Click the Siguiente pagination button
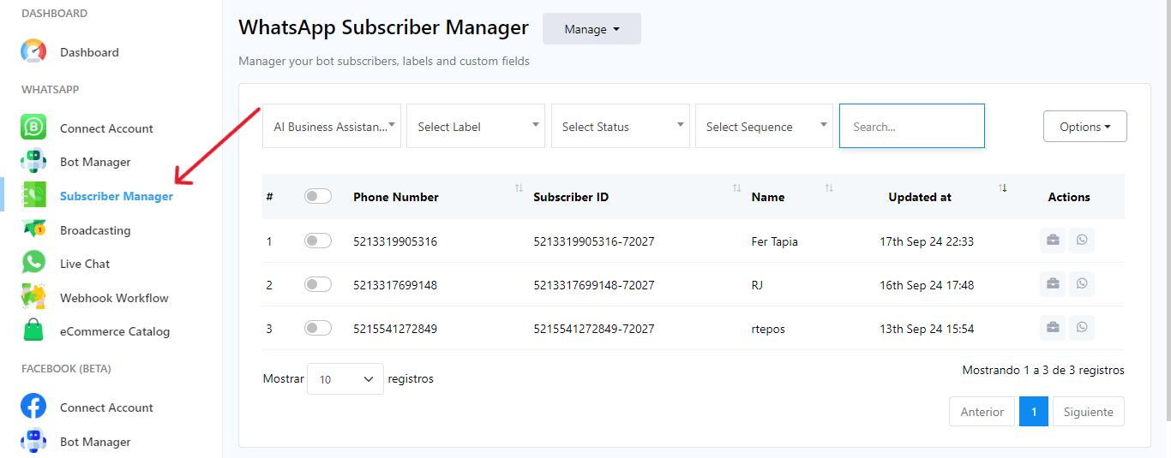Image resolution: width=1171 pixels, height=458 pixels. point(1088,412)
